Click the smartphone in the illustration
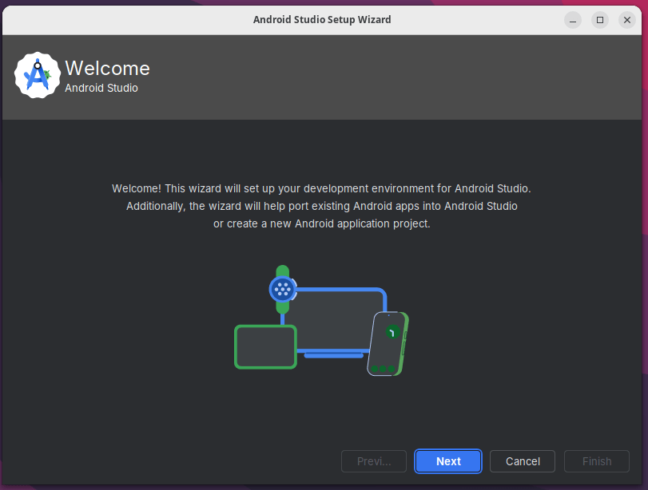 (x=388, y=344)
